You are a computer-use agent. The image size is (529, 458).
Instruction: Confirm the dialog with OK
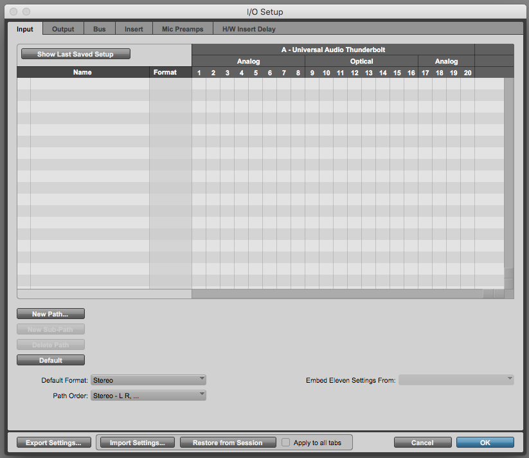(x=485, y=443)
